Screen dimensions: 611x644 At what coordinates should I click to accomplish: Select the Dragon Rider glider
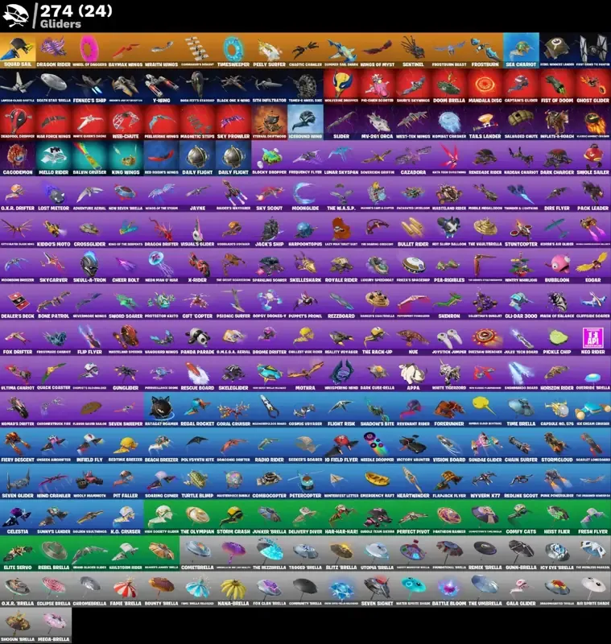[x=54, y=50]
